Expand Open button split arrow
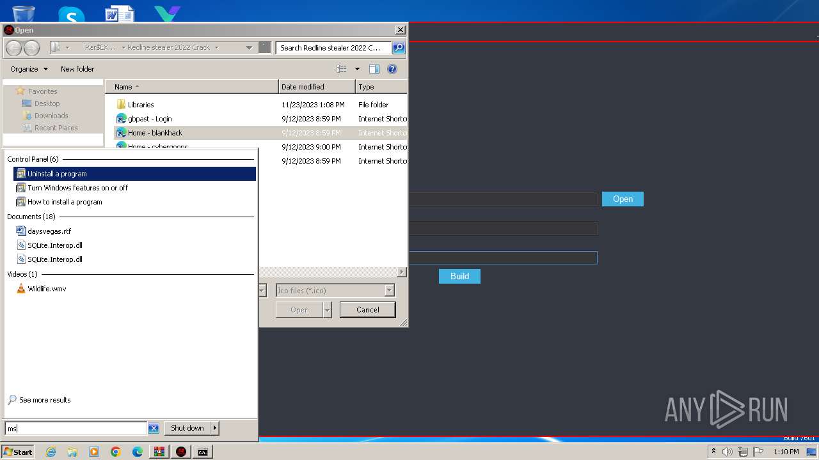Screen dimensions: 819x460 [x=328, y=310]
